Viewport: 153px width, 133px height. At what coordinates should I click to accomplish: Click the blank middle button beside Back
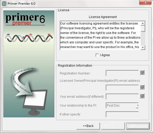click(x=113, y=126)
